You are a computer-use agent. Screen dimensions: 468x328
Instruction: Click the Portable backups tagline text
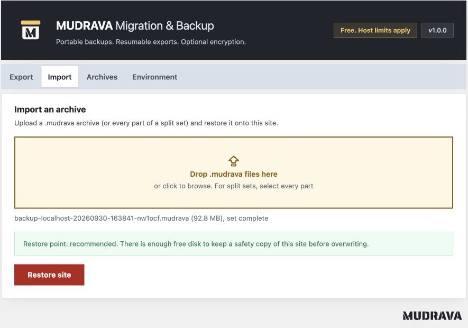[151, 42]
